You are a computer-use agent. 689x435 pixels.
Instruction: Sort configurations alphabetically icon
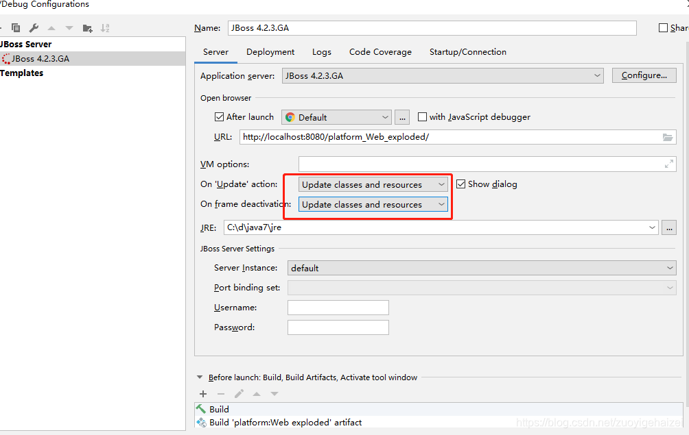(x=105, y=28)
